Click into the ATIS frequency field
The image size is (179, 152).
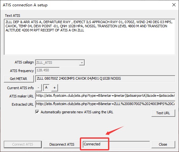tap(48, 70)
